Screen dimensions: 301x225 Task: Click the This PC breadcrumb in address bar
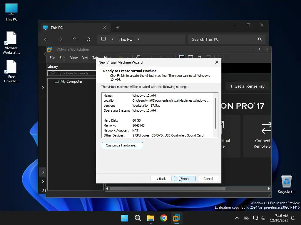coord(125,39)
